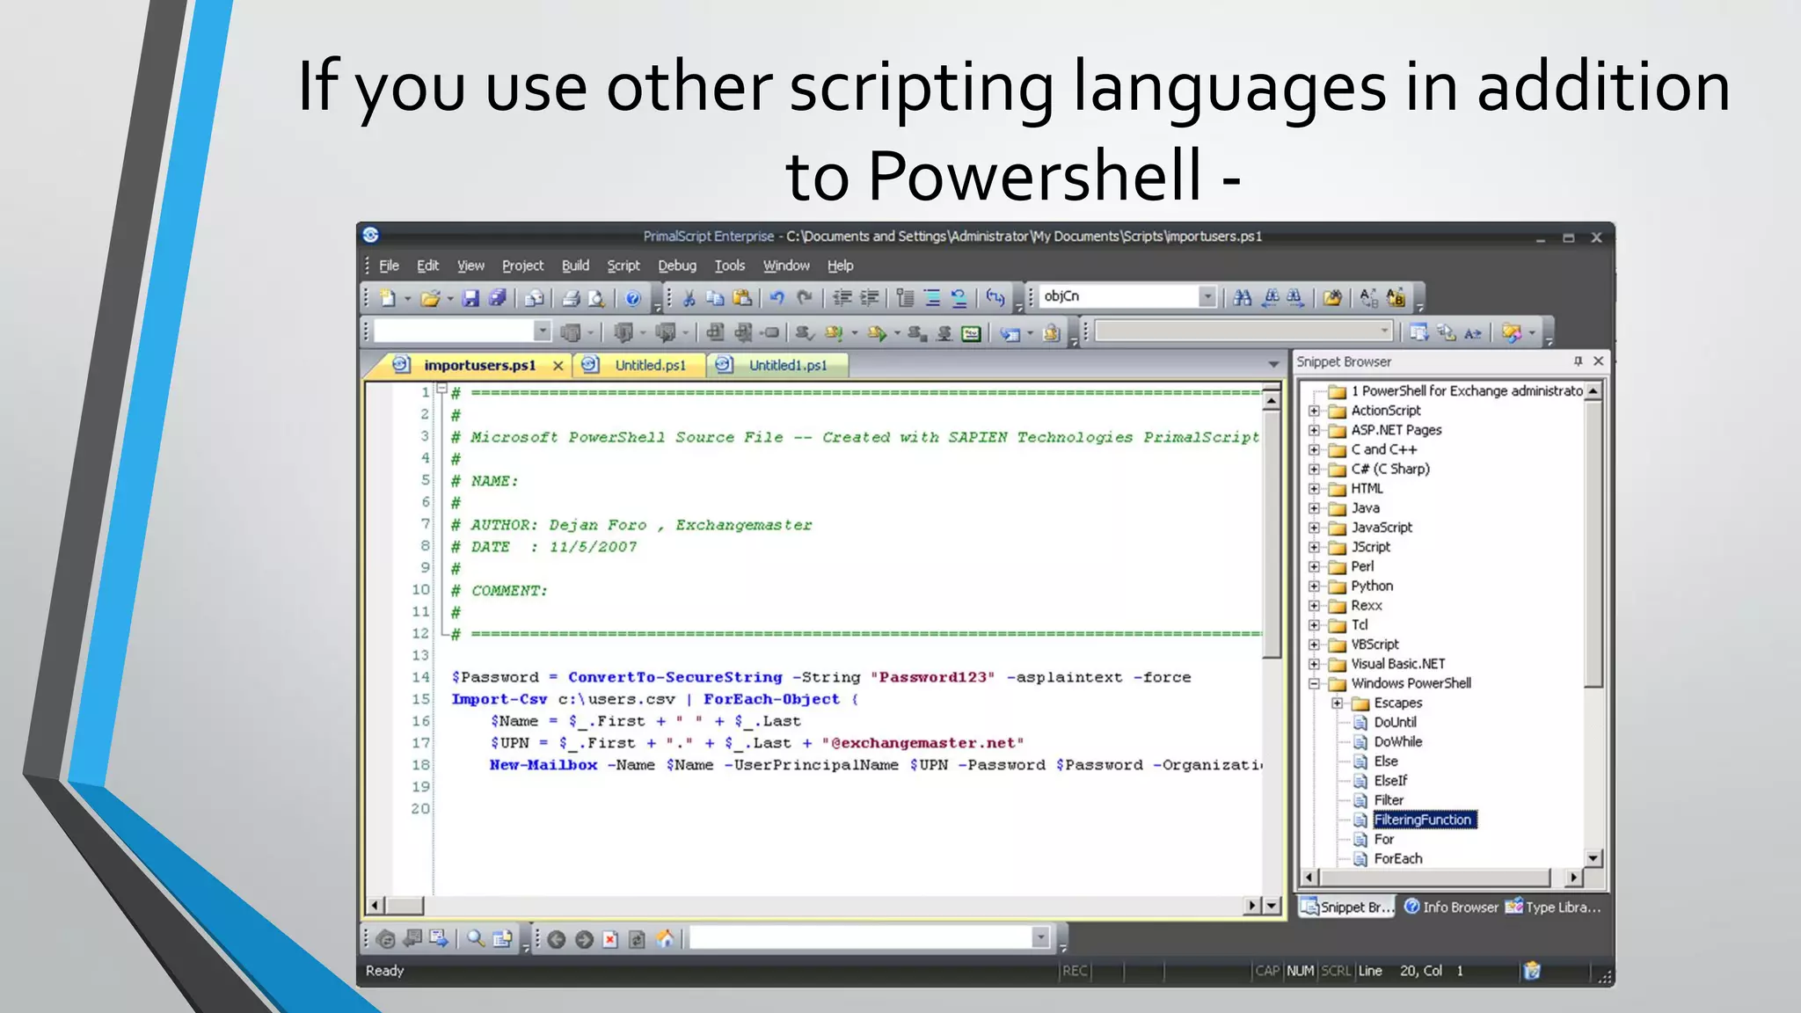Viewport: 1801px width, 1013px height.
Task: Open print preview with the magnifier page icon
Action: [x=597, y=298]
